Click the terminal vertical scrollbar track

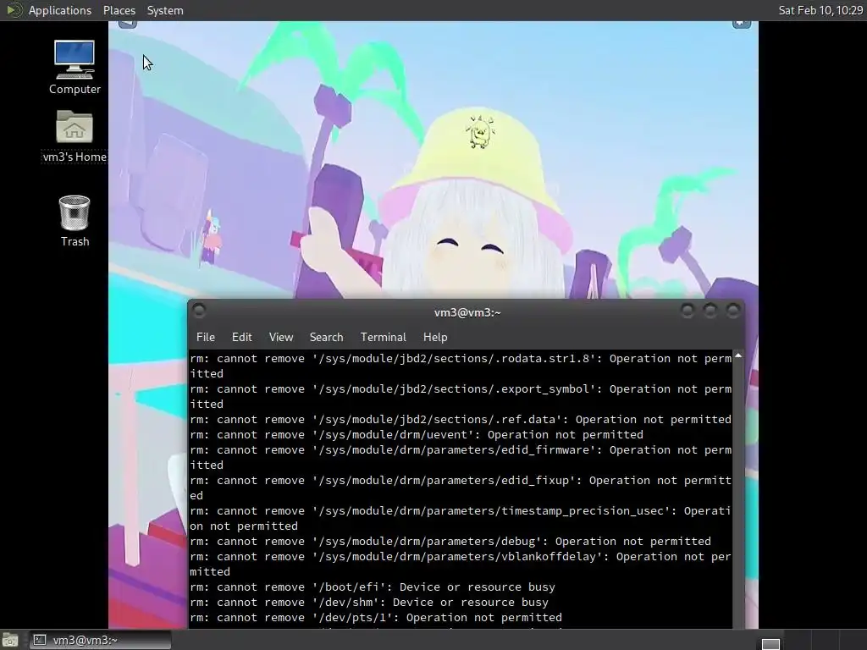pyautogui.click(x=738, y=494)
